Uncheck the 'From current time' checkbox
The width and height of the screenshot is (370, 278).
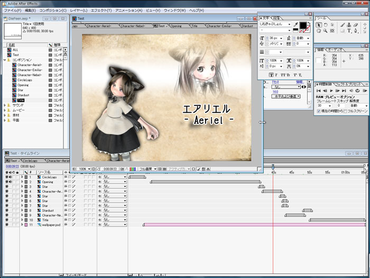[319, 111]
